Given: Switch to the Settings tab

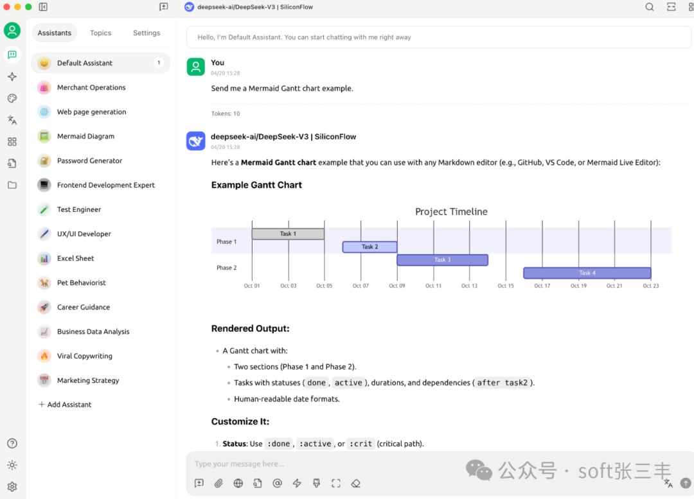Looking at the screenshot, I should point(147,33).
